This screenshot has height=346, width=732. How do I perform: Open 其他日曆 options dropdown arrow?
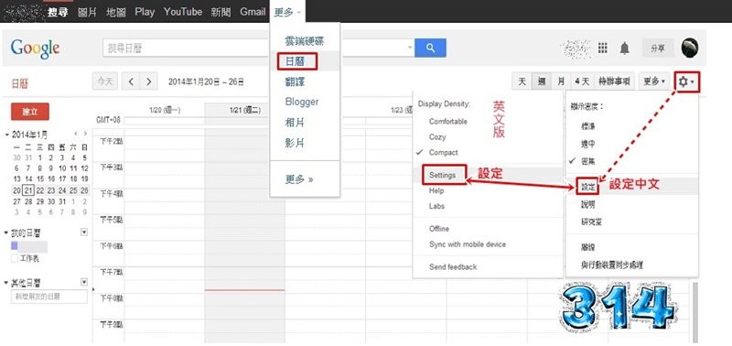click(x=84, y=282)
